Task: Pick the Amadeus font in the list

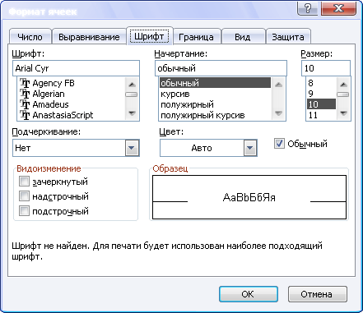Action: pos(44,104)
